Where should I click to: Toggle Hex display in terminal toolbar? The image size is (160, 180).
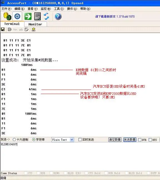click(15, 29)
